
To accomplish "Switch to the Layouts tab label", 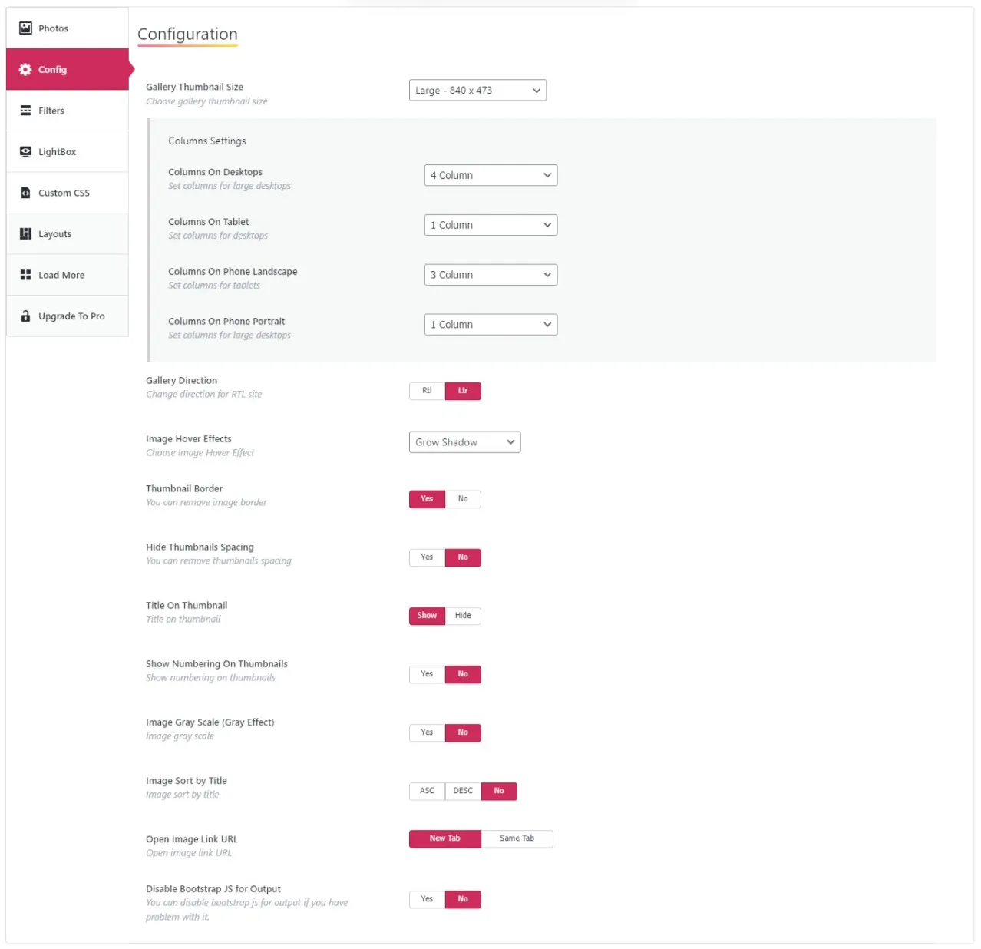I will 54,234.
